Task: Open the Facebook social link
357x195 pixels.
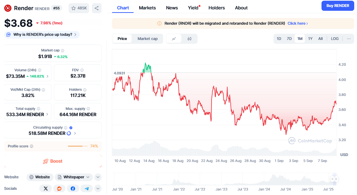Action: [x=73, y=188]
